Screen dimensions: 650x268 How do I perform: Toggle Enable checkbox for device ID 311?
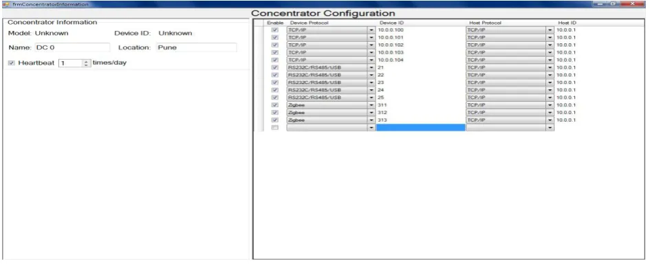(x=274, y=105)
